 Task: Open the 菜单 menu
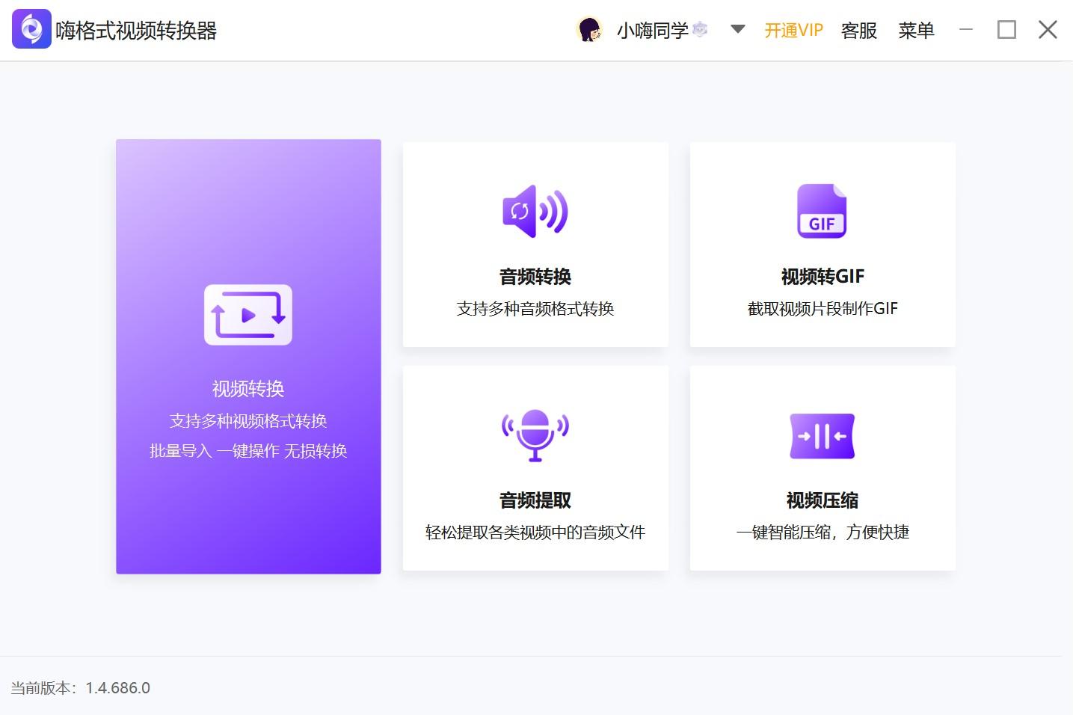coord(916,30)
